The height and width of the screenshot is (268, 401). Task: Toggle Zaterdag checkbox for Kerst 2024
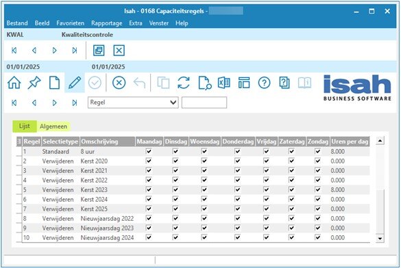pyautogui.click(x=291, y=199)
